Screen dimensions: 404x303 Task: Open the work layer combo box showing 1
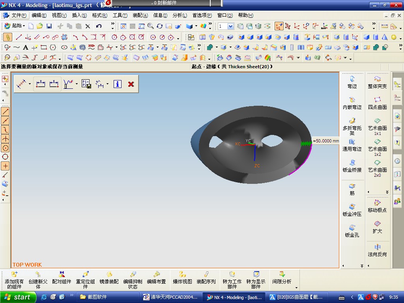point(226,26)
